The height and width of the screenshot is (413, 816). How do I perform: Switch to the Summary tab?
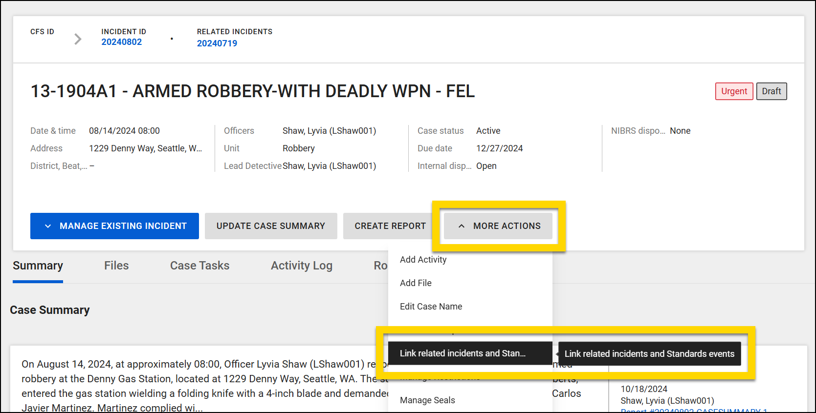(38, 266)
